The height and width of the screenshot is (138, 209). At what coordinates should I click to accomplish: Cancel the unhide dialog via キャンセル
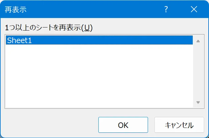pyautogui.click(x=179, y=125)
